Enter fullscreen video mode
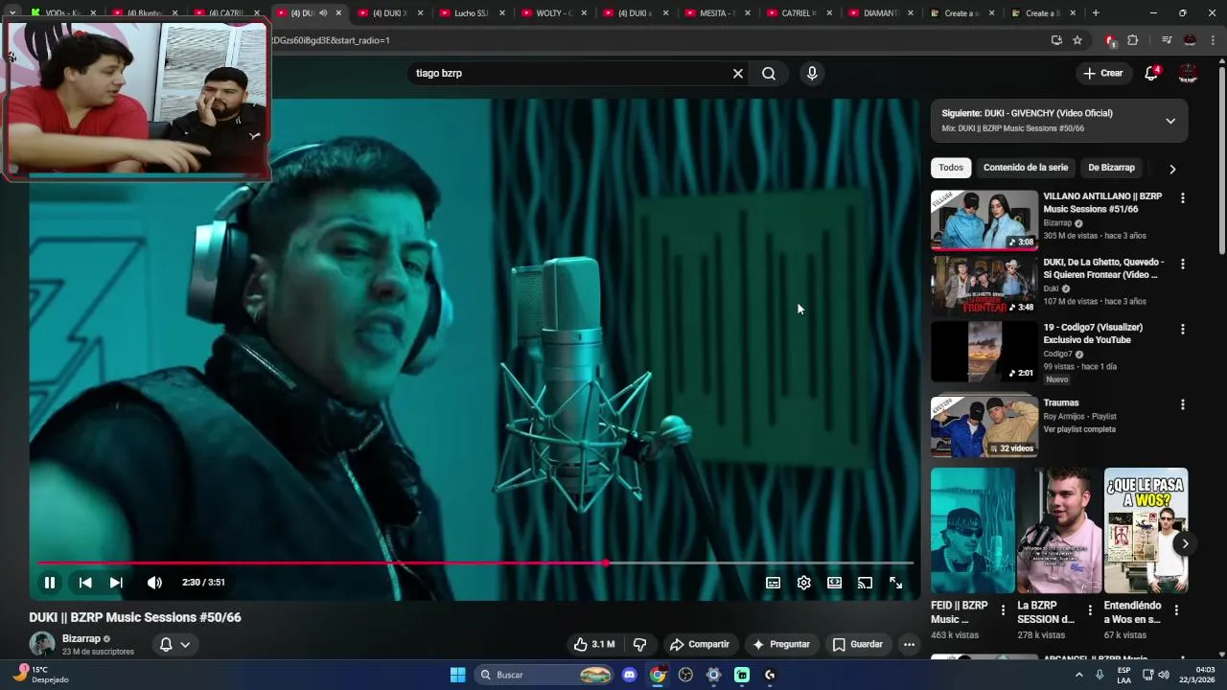The image size is (1227, 690). [895, 583]
